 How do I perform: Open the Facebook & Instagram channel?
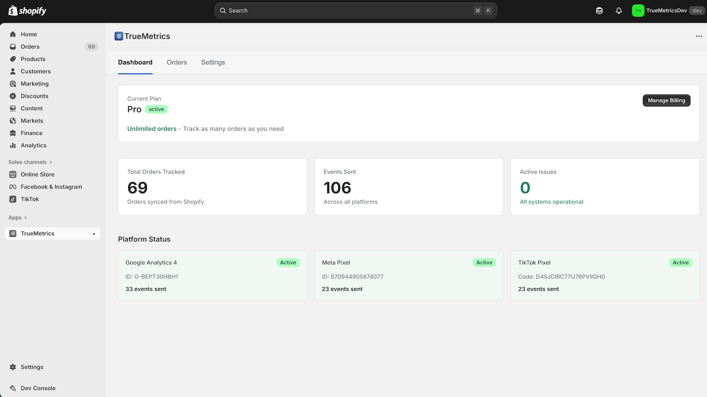coord(51,187)
